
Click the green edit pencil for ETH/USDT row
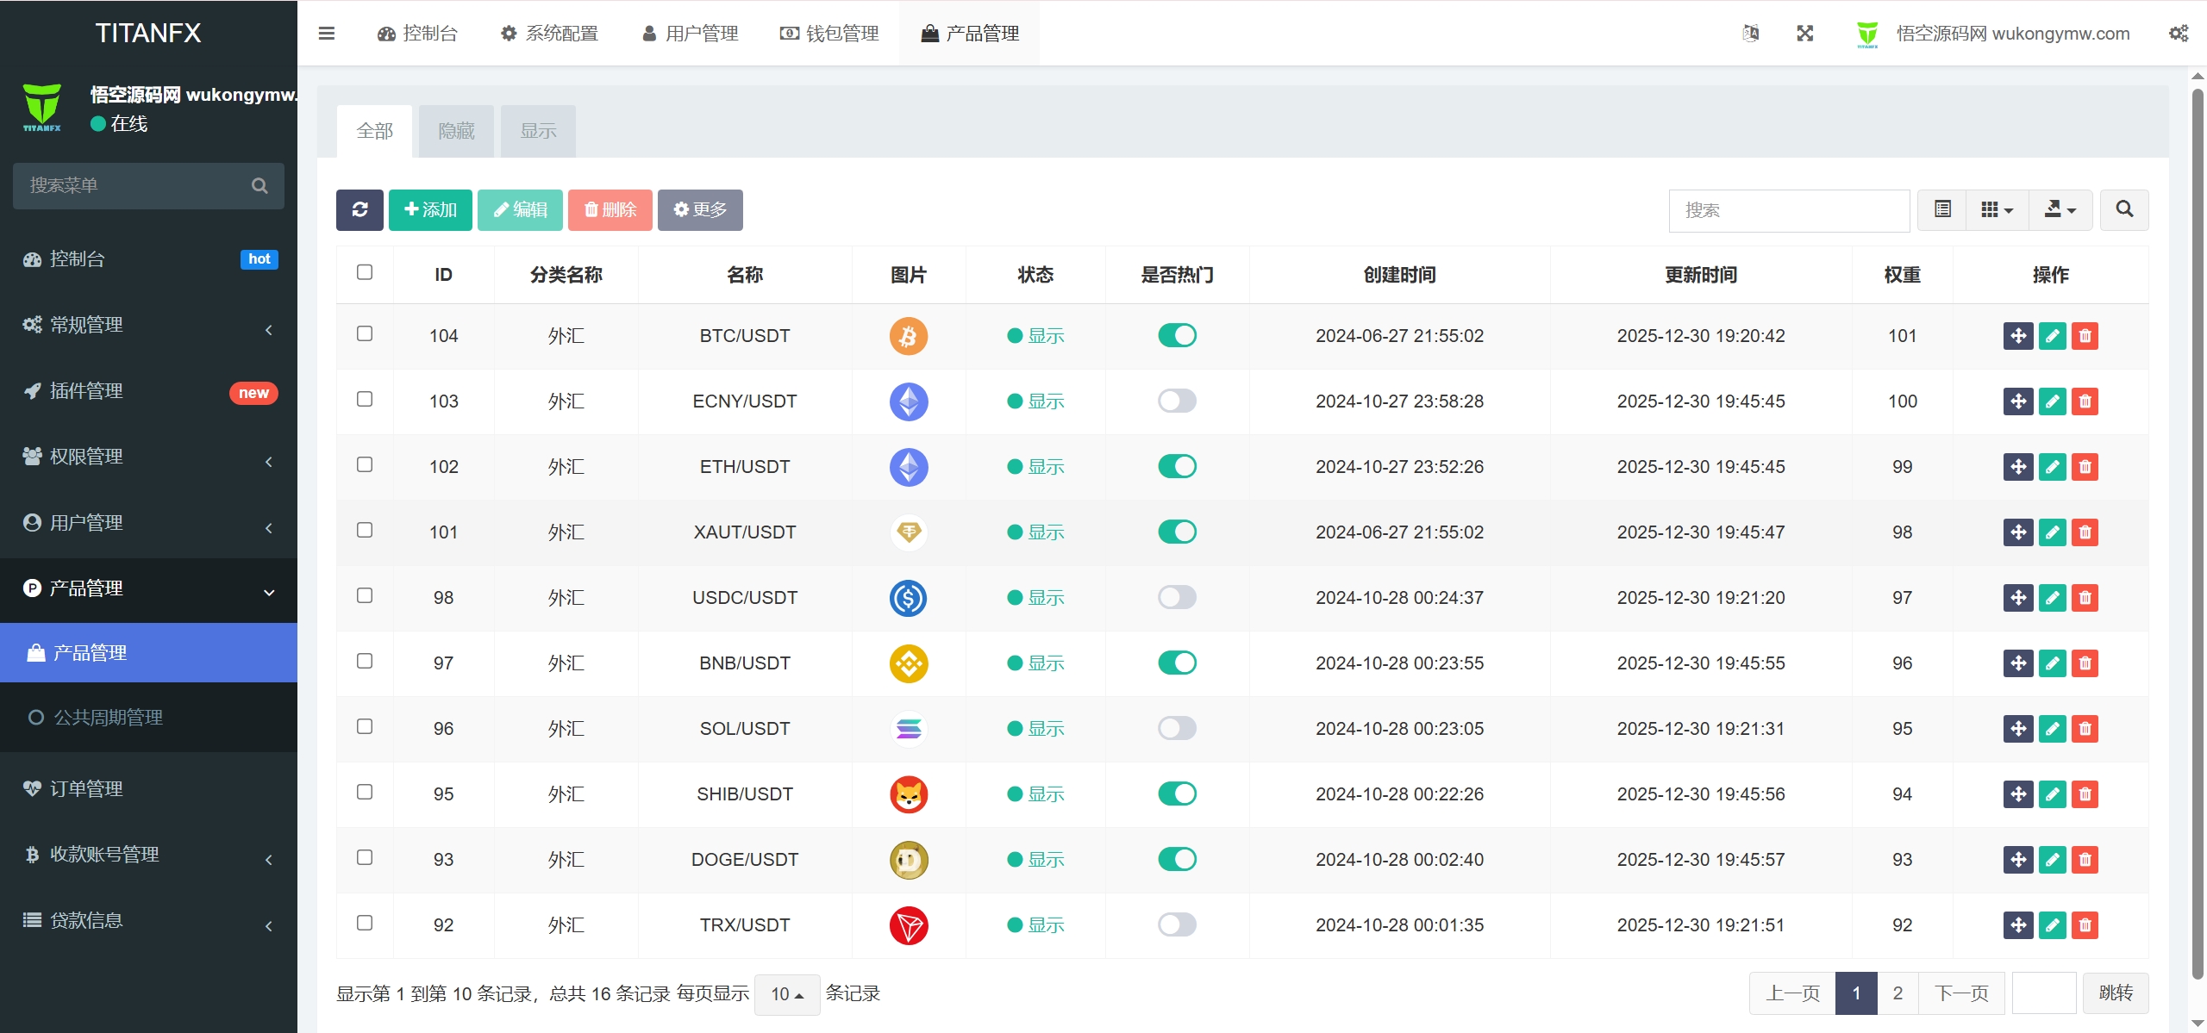pos(2052,467)
